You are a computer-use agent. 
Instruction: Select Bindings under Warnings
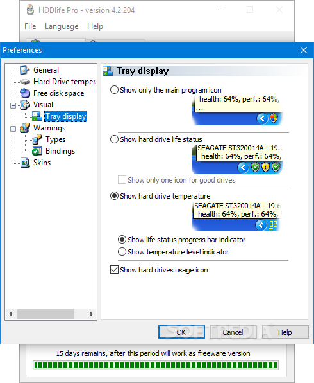60,151
